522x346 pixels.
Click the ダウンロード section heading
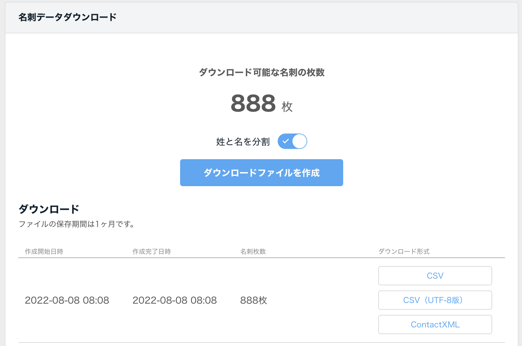49,209
